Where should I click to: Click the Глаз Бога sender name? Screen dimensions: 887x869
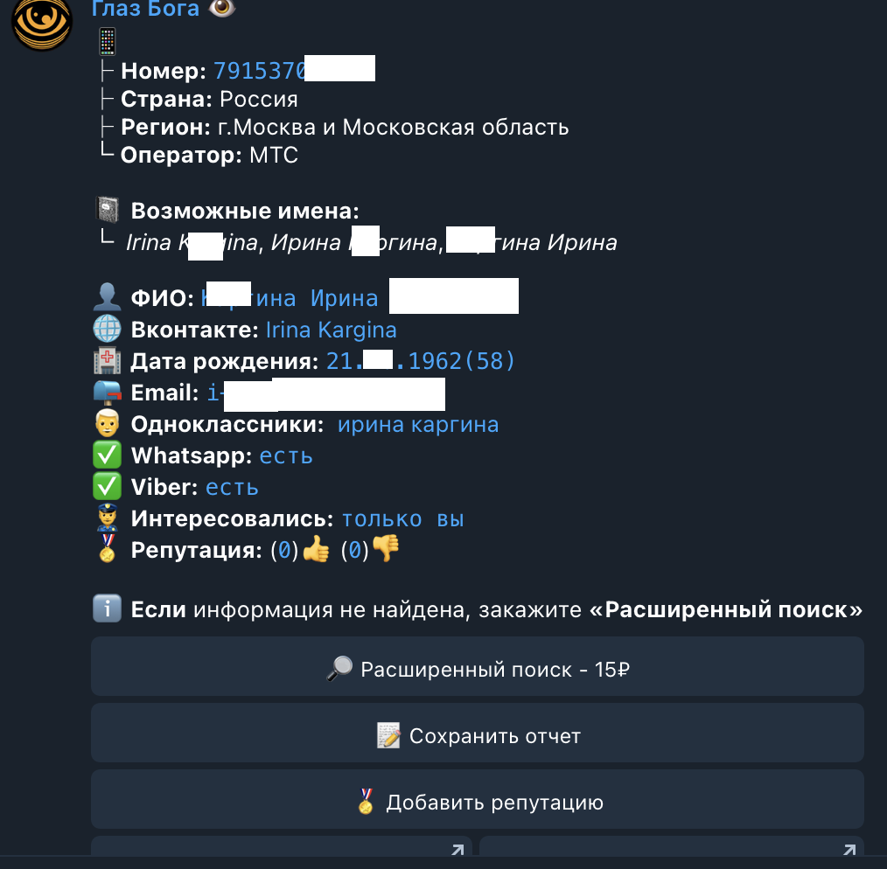145,9
